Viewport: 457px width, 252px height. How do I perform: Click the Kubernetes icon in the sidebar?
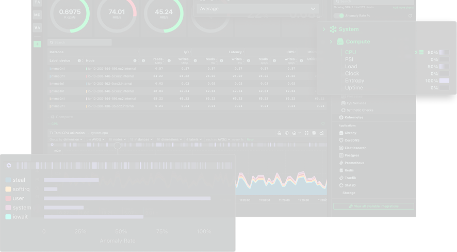(341, 117)
